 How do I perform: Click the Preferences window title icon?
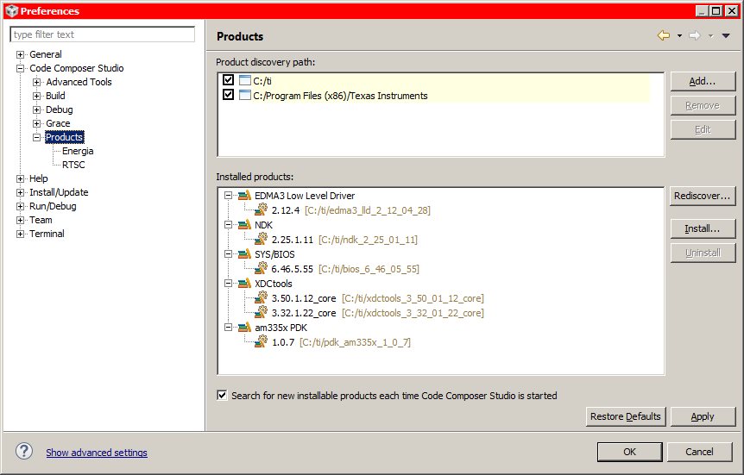point(12,11)
